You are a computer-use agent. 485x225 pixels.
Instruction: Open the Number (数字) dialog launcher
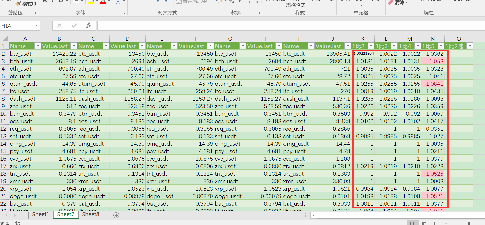pyautogui.click(x=260, y=13)
